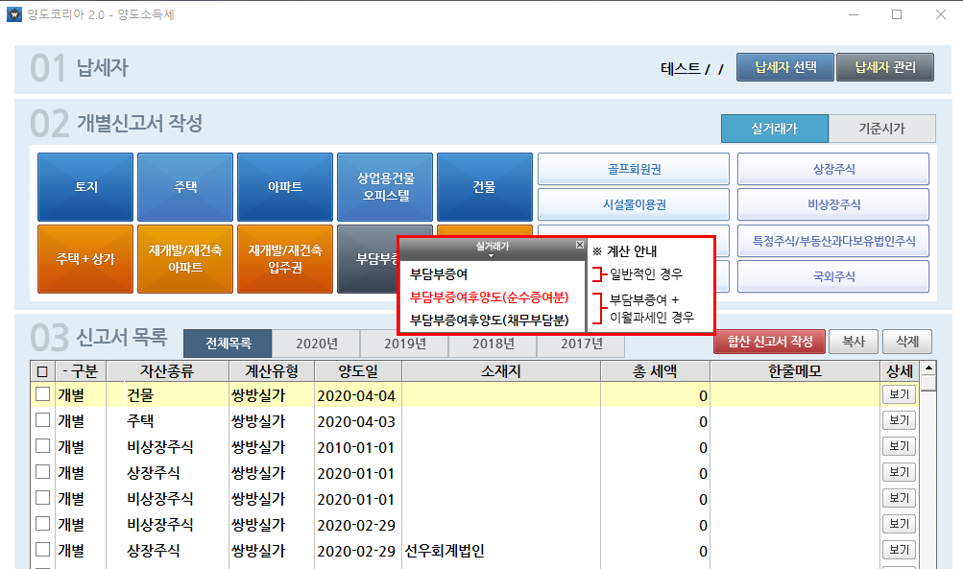Switch to 기준시가 mode tab
Image resolution: width=963 pixels, height=569 pixels.
click(x=882, y=129)
